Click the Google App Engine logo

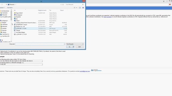tap(96, 70)
